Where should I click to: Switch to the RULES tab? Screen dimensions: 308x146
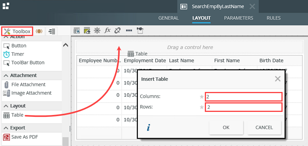click(x=273, y=18)
